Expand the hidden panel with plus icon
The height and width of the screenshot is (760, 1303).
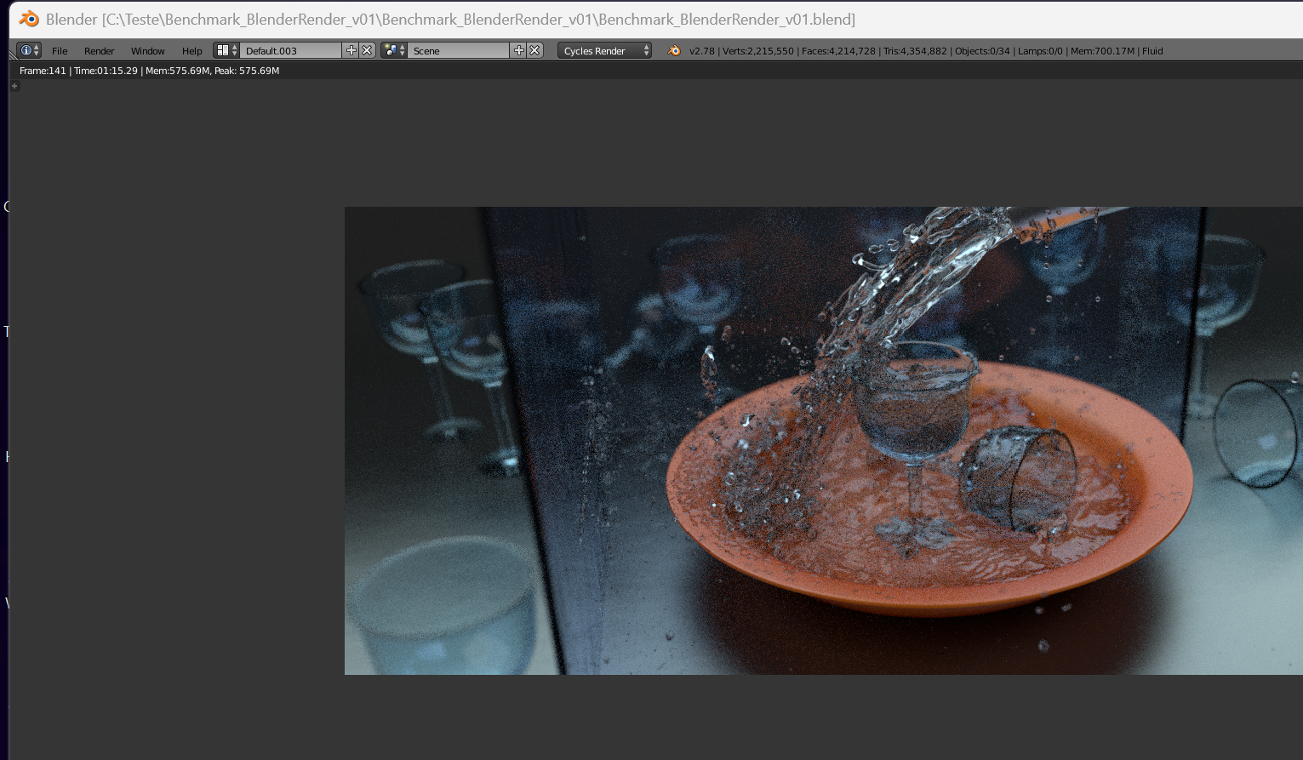click(14, 86)
